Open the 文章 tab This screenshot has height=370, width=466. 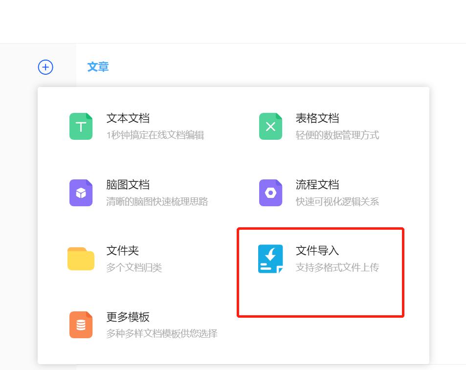[98, 67]
